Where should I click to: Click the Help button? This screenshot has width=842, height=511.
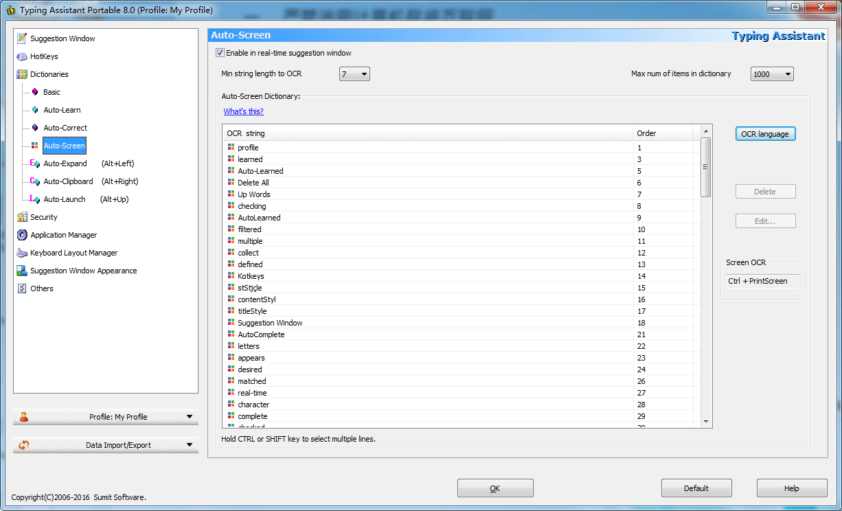coord(792,488)
